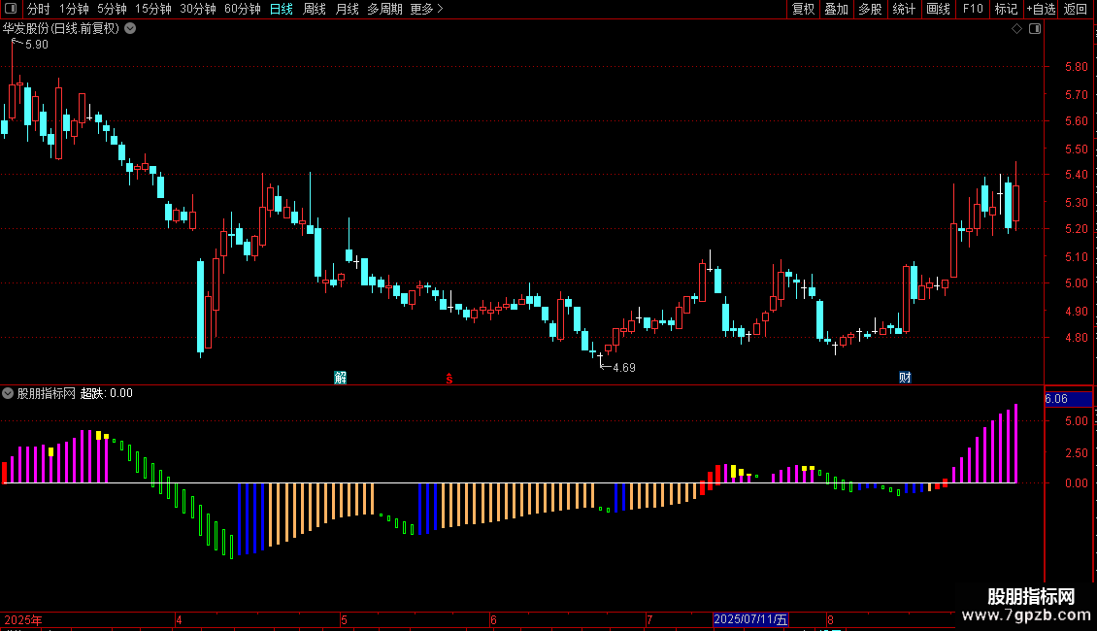The height and width of the screenshot is (631, 1097).
Task: Click the 叠加 overlay button
Action: pos(836,9)
